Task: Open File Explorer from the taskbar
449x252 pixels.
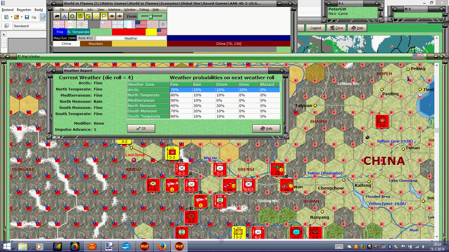Action: coord(23,246)
